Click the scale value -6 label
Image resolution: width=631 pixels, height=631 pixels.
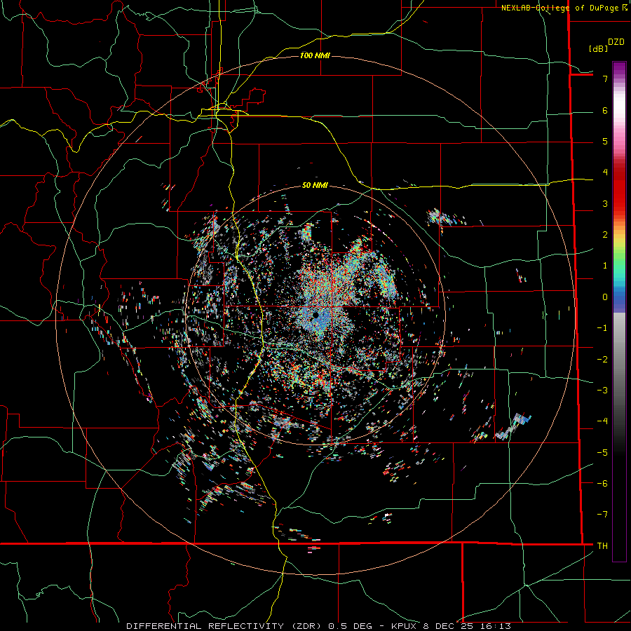click(602, 484)
